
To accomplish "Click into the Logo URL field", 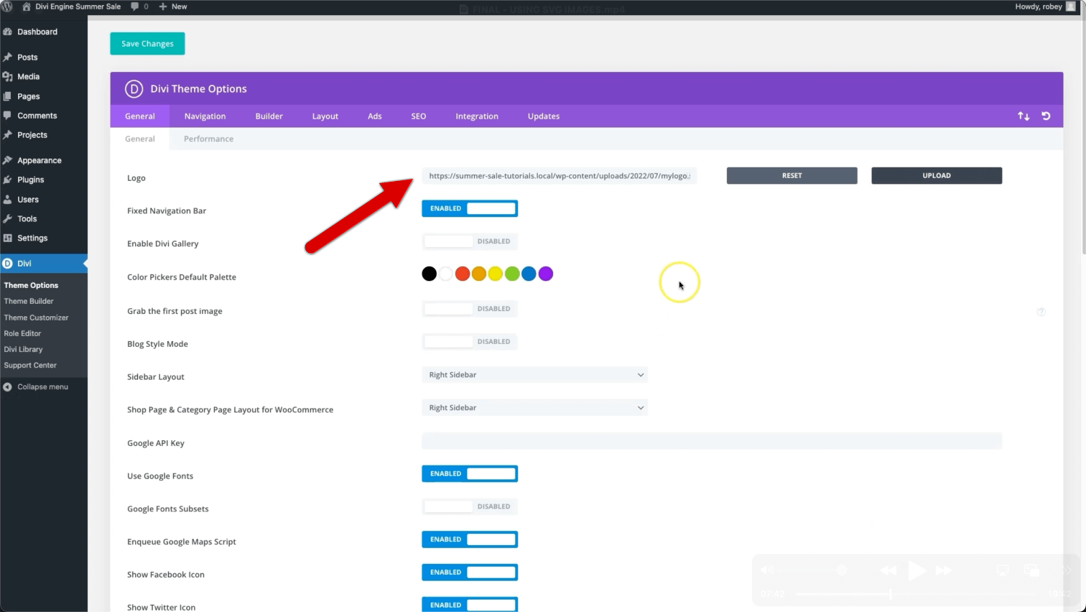I will point(560,176).
